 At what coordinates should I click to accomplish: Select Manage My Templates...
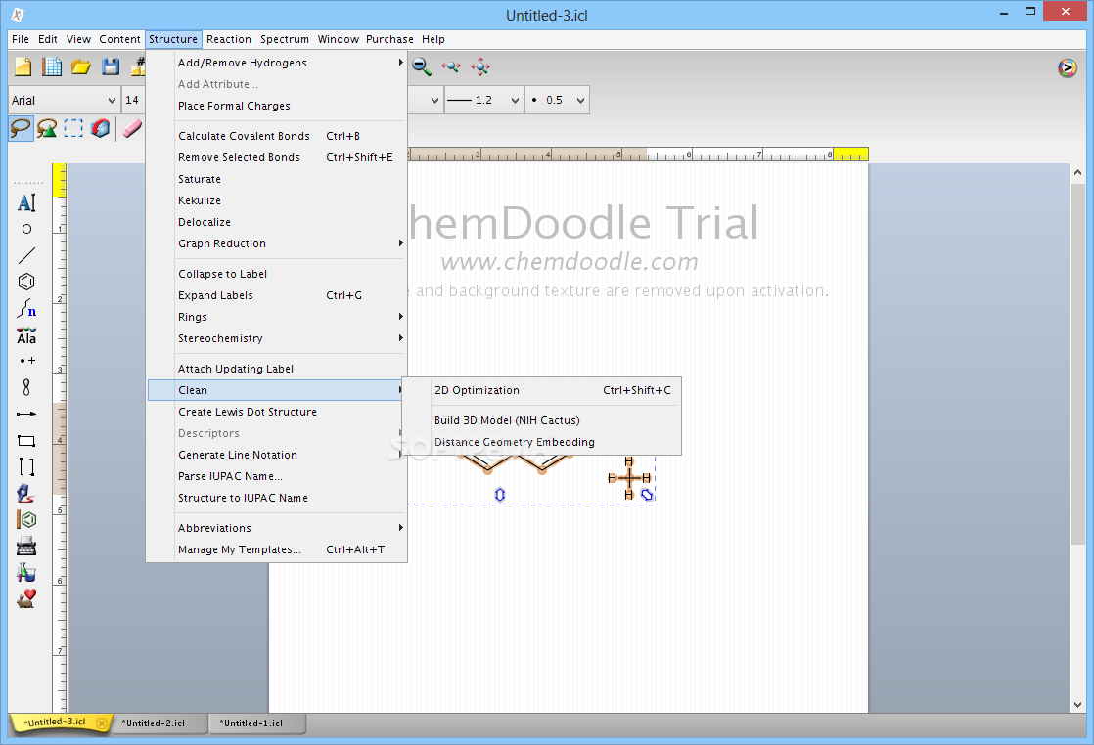[277, 549]
